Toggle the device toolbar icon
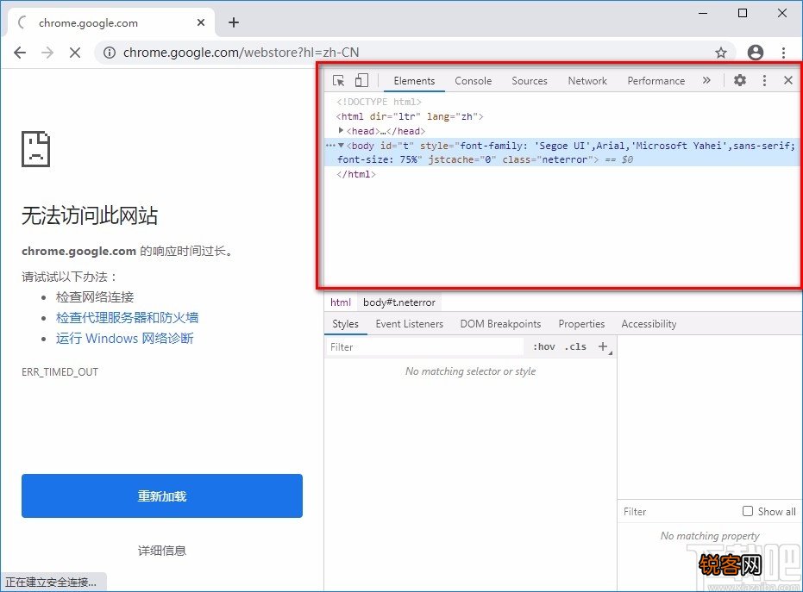This screenshot has width=803, height=592. click(361, 80)
